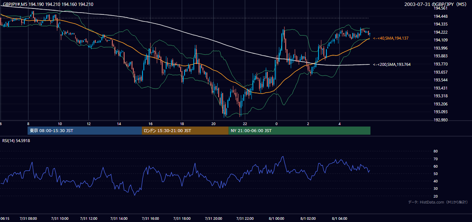Click the 193.431 price axis label
This screenshot has height=222, width=472.
point(440,88)
